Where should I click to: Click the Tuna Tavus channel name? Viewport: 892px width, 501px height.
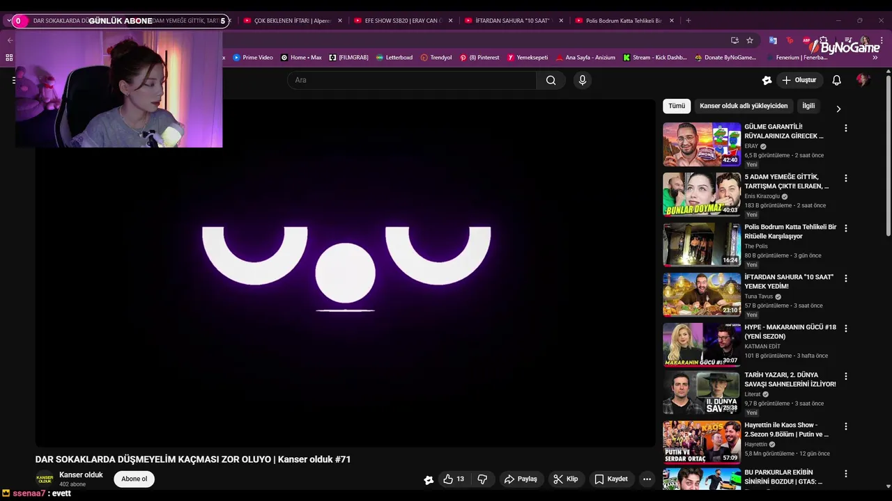(758, 296)
